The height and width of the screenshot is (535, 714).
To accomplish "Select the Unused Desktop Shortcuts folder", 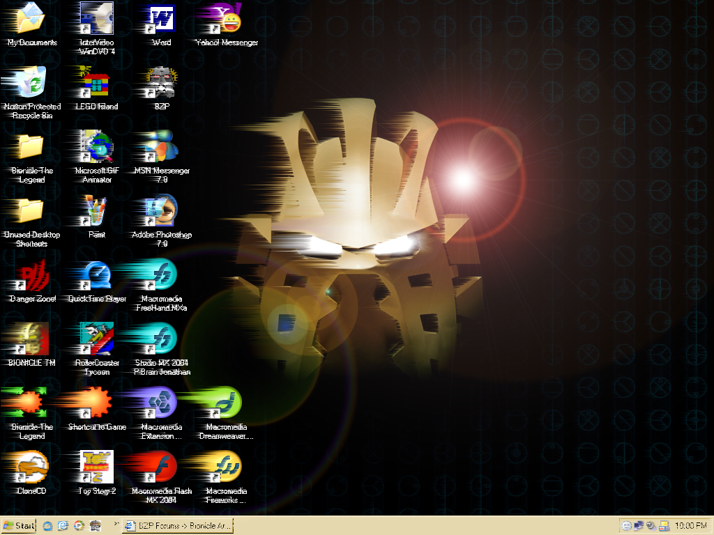I will (x=32, y=212).
